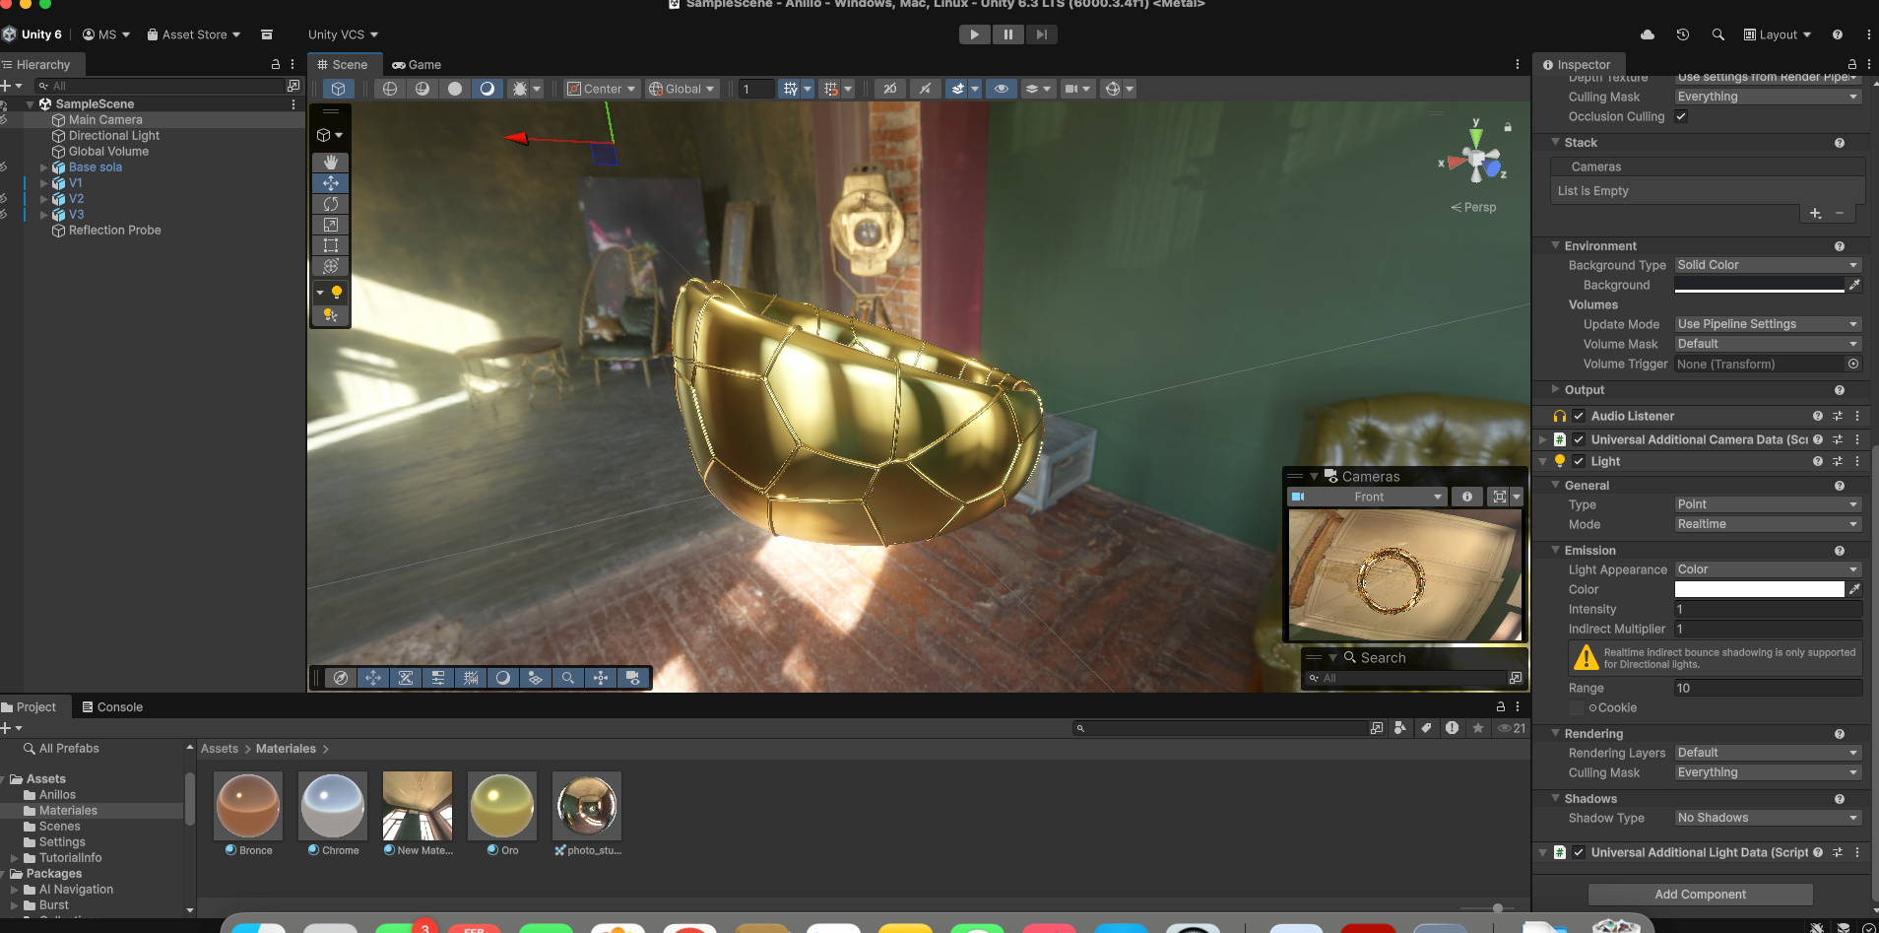Click the Pause button
The height and width of the screenshot is (933, 1879).
coord(1008,34)
